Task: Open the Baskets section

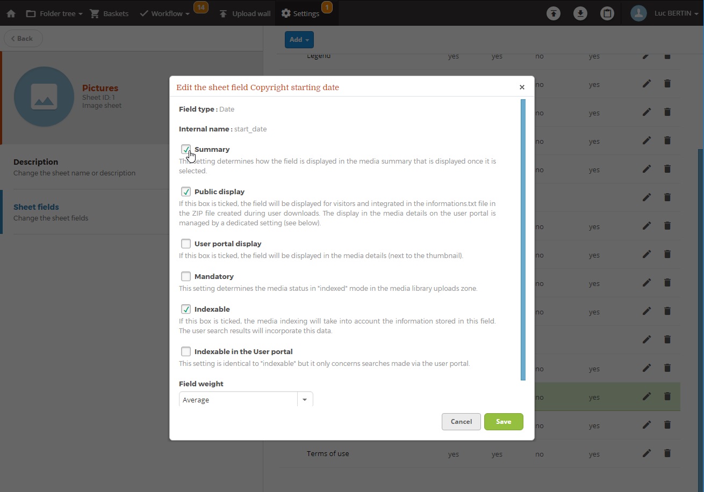Action: 109,13
